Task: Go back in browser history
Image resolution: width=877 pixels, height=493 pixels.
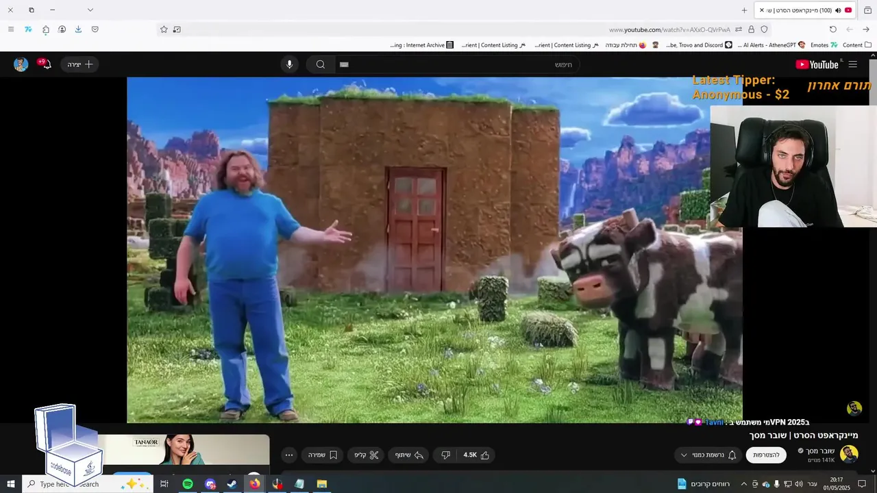Action: 866,29
